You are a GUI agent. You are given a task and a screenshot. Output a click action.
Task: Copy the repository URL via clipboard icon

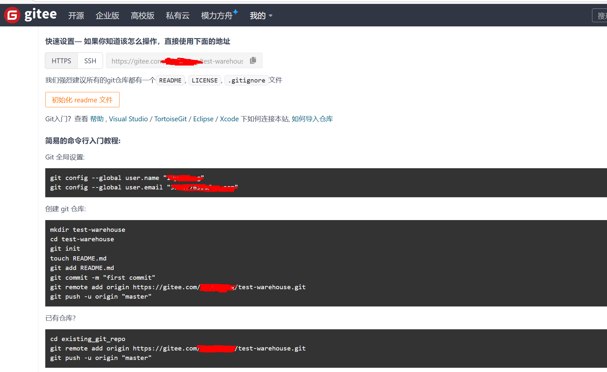click(253, 61)
